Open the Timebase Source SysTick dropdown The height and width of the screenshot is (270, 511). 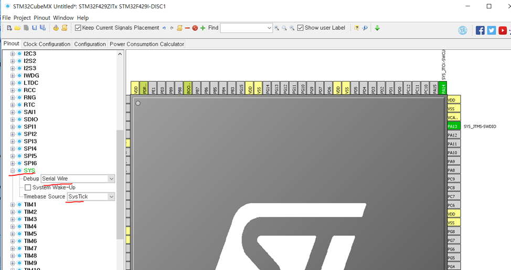click(111, 197)
